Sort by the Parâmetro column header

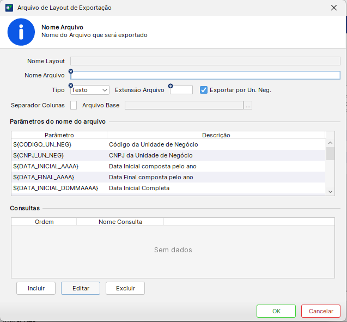(x=59, y=135)
